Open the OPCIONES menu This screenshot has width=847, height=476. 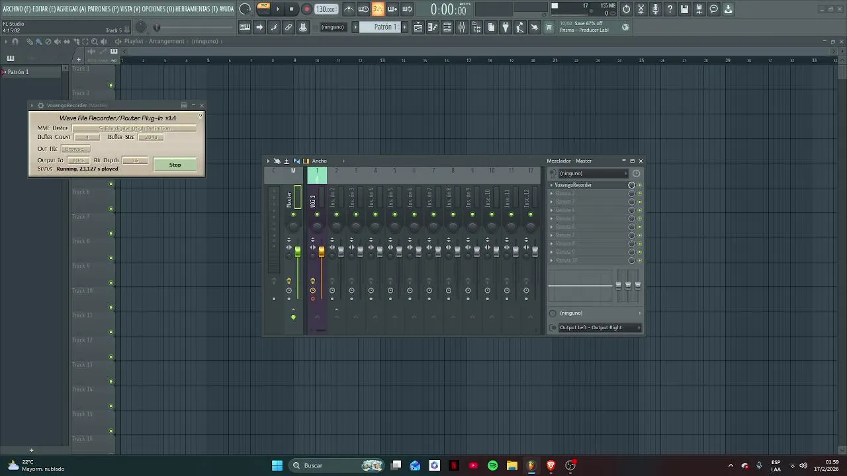[158, 9]
